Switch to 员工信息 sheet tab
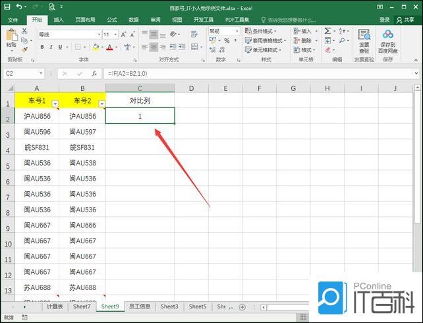The height and width of the screenshot is (323, 423). click(x=140, y=307)
